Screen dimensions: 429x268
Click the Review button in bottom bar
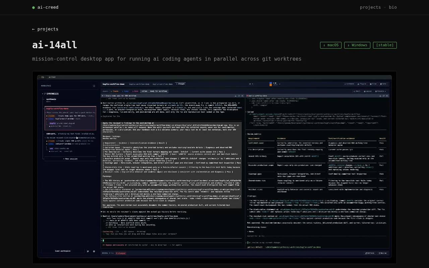[382, 253]
